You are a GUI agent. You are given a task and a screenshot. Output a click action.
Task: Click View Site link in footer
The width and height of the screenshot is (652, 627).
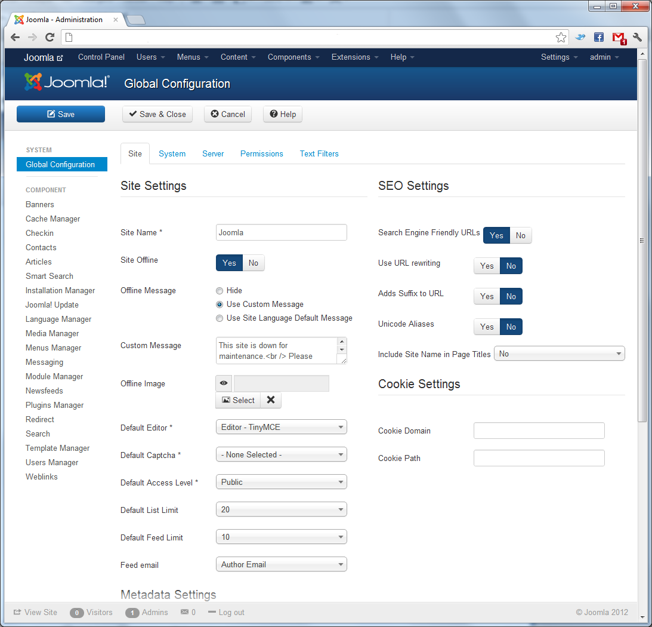[x=35, y=612]
